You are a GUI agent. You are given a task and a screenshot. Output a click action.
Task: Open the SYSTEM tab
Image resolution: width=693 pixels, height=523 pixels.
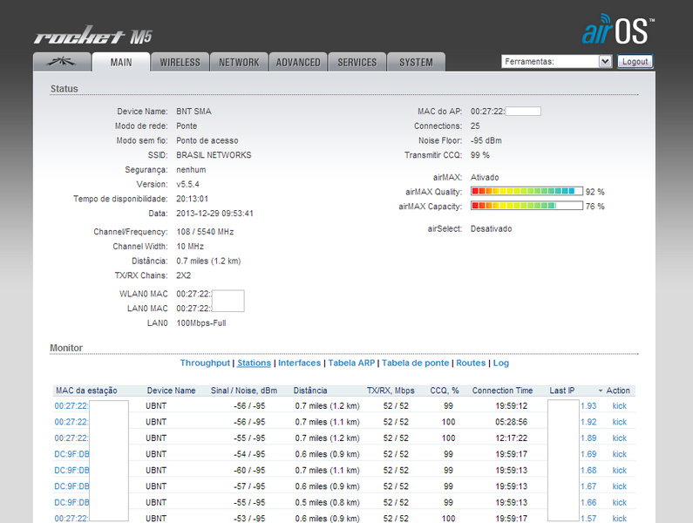pyautogui.click(x=416, y=62)
